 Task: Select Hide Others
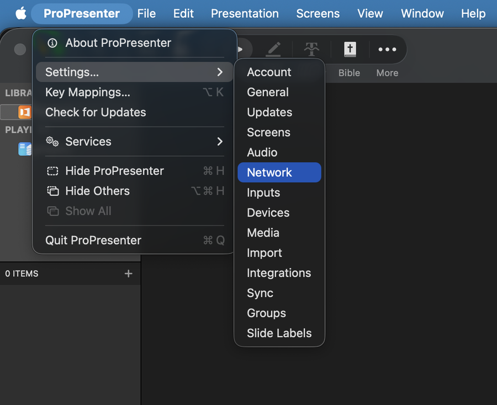click(135, 191)
